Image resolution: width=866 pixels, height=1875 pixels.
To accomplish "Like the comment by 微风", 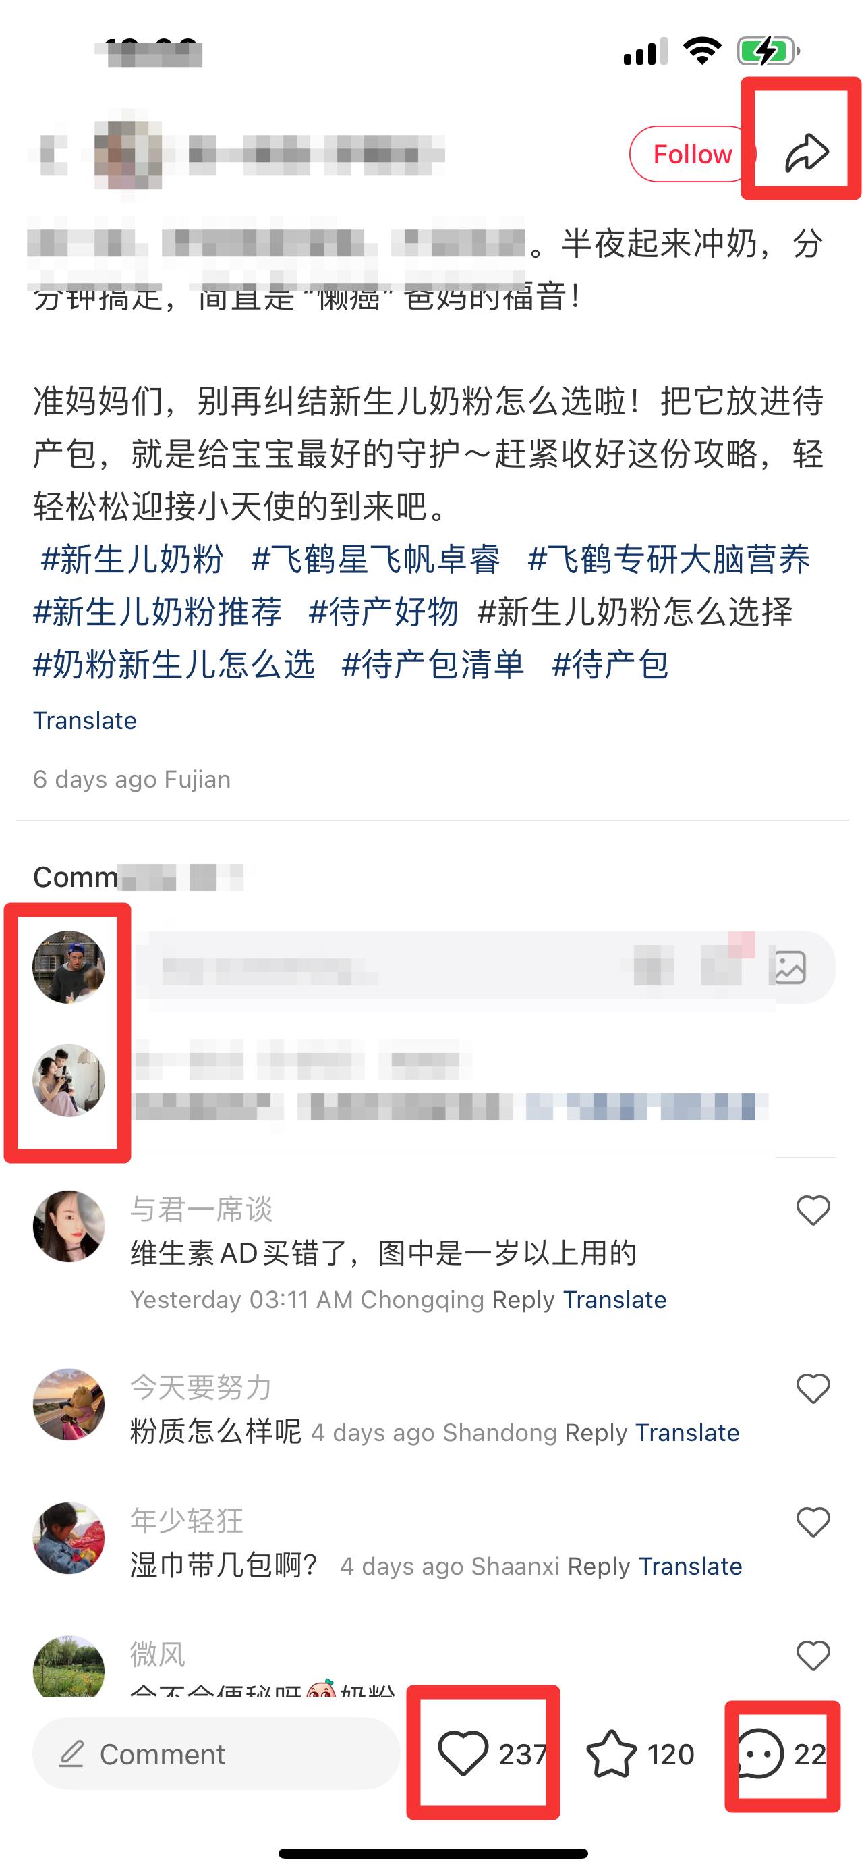I will 812,1656.
